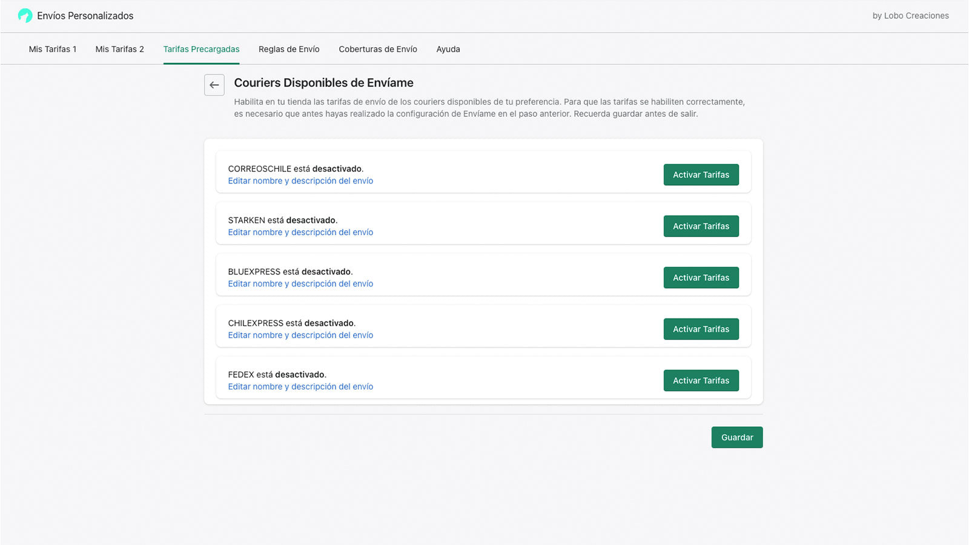Screen dimensions: 969x545
Task: Open the Ayuda tab
Action: pos(448,49)
